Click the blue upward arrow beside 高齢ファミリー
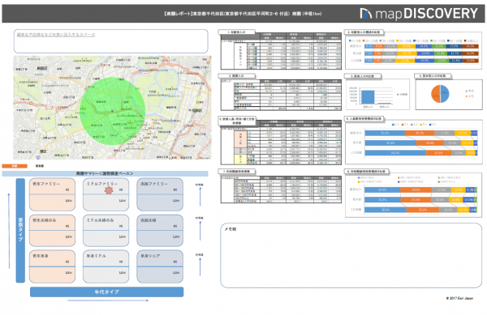Screen dimensions: 487x315 click(x=200, y=197)
